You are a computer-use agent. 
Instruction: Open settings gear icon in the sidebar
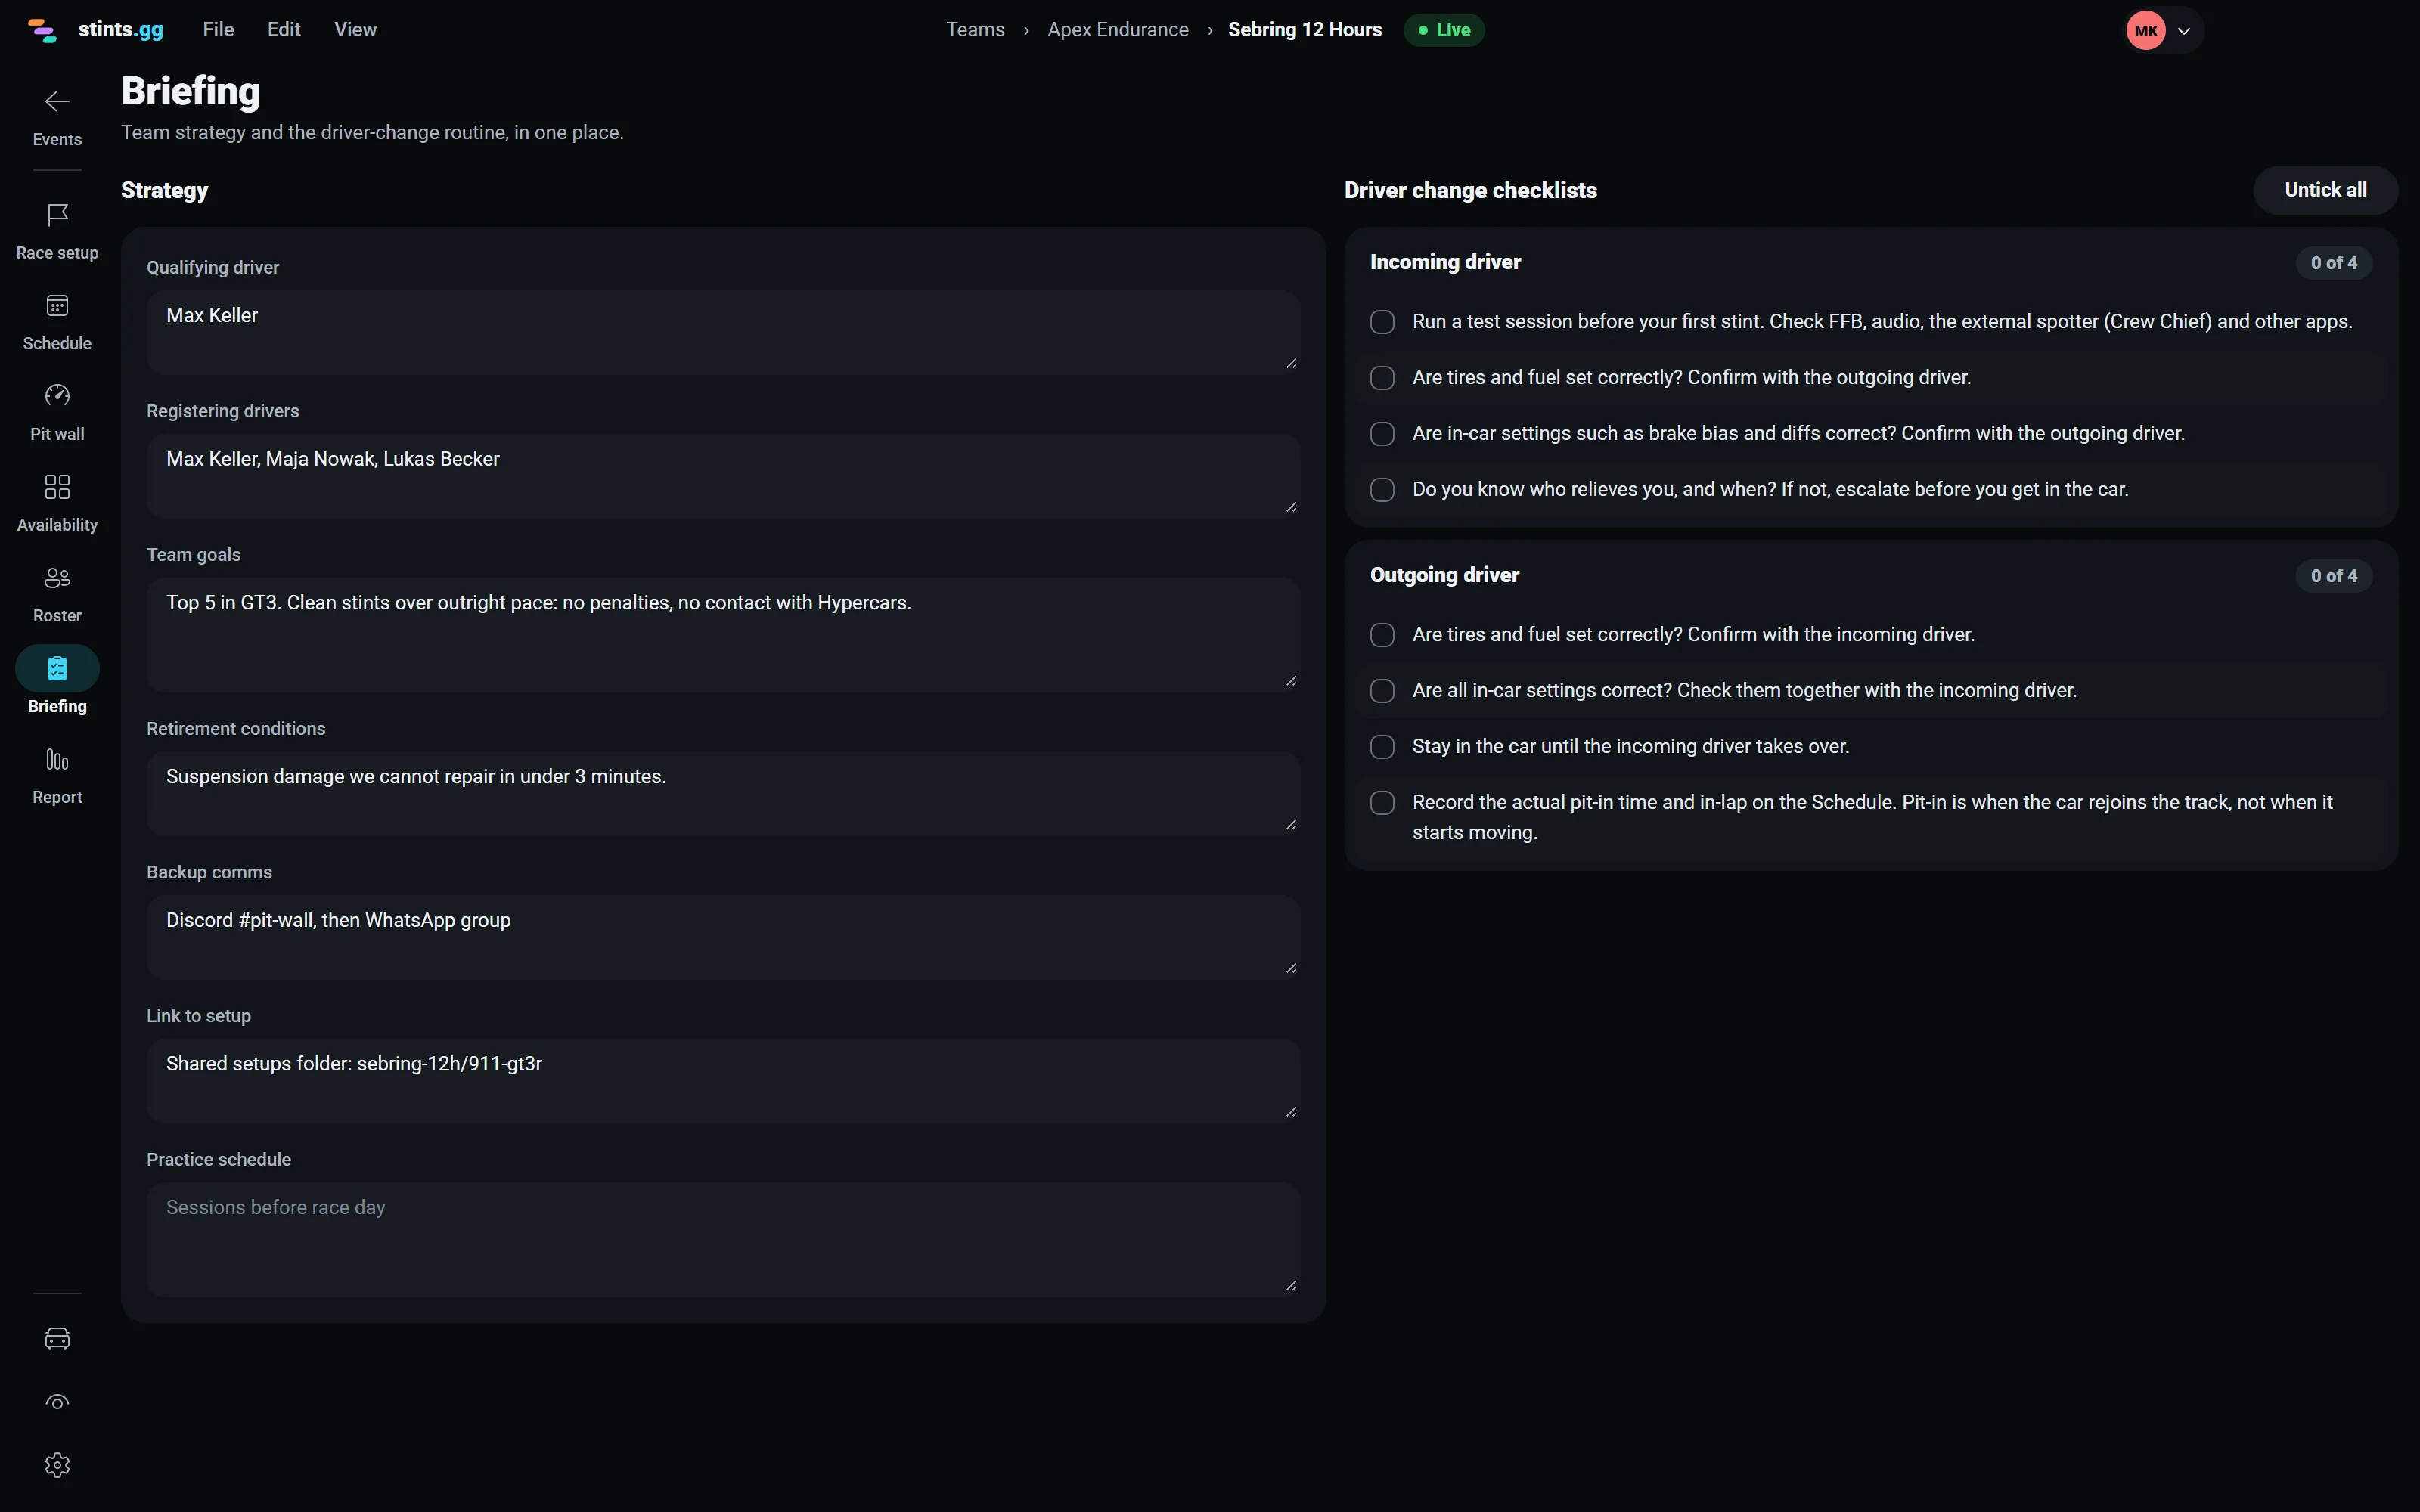[x=57, y=1465]
